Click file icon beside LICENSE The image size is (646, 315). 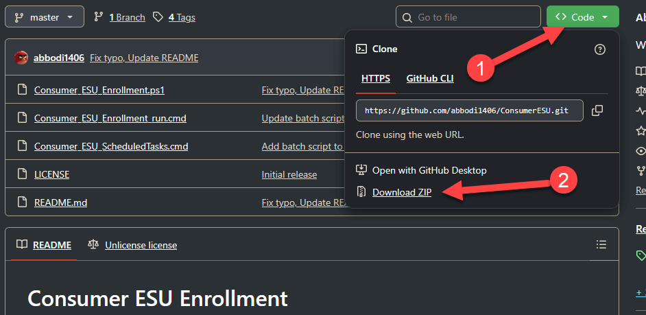pos(22,174)
